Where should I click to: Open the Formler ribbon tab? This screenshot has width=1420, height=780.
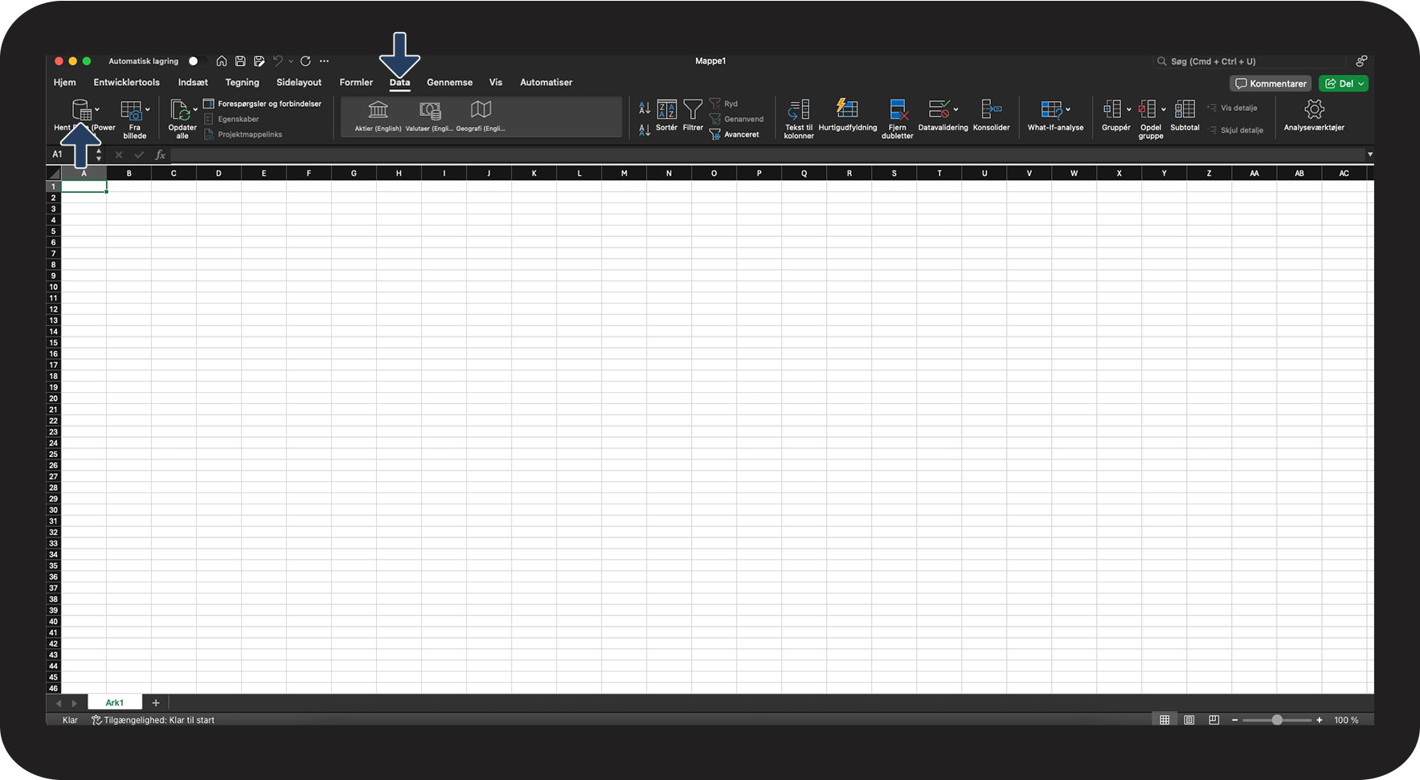coord(356,82)
